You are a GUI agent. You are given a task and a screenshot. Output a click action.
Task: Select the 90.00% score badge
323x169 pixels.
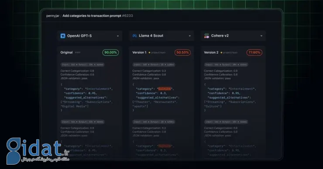click(110, 52)
